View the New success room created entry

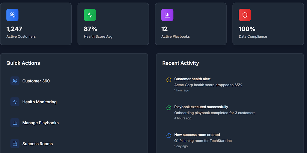coord(230,140)
